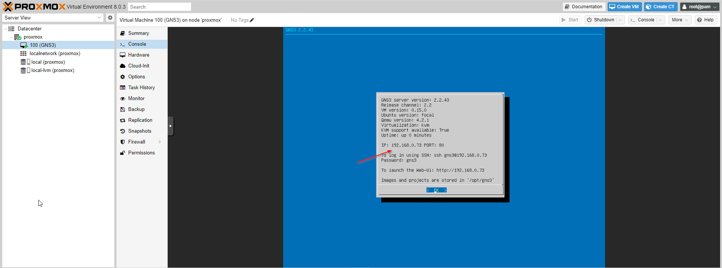Expand the console side control handle
Screen dimensions: 722x268
pyautogui.click(x=170, y=126)
